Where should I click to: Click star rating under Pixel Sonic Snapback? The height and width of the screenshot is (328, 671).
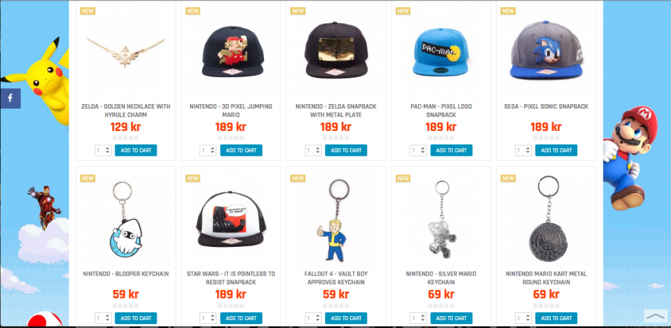tap(546, 138)
